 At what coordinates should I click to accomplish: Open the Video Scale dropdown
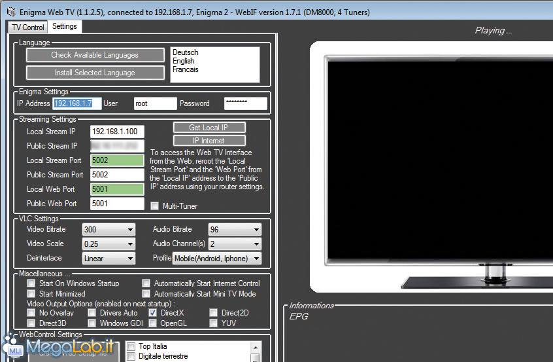pos(109,244)
